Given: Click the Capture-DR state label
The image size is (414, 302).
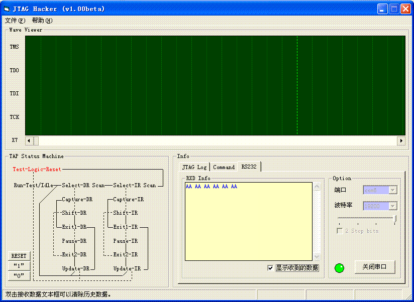Looking at the screenshot, I should [77, 200].
